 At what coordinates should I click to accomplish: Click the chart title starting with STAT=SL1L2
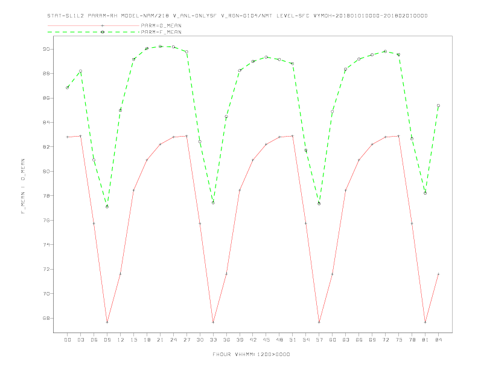point(237,16)
